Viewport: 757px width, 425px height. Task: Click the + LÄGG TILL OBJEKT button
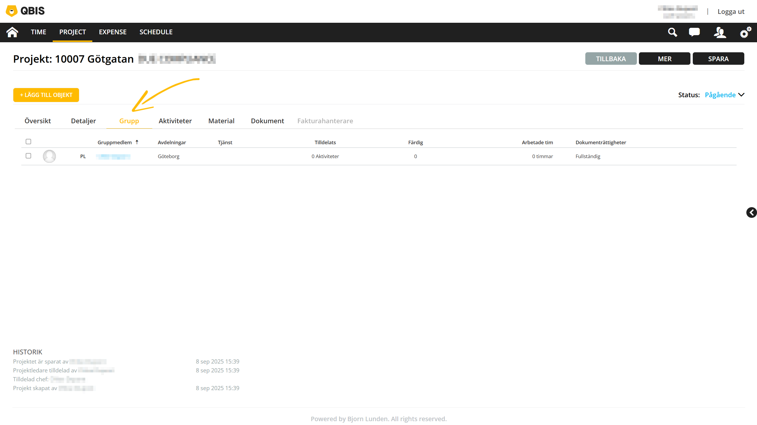pos(46,95)
